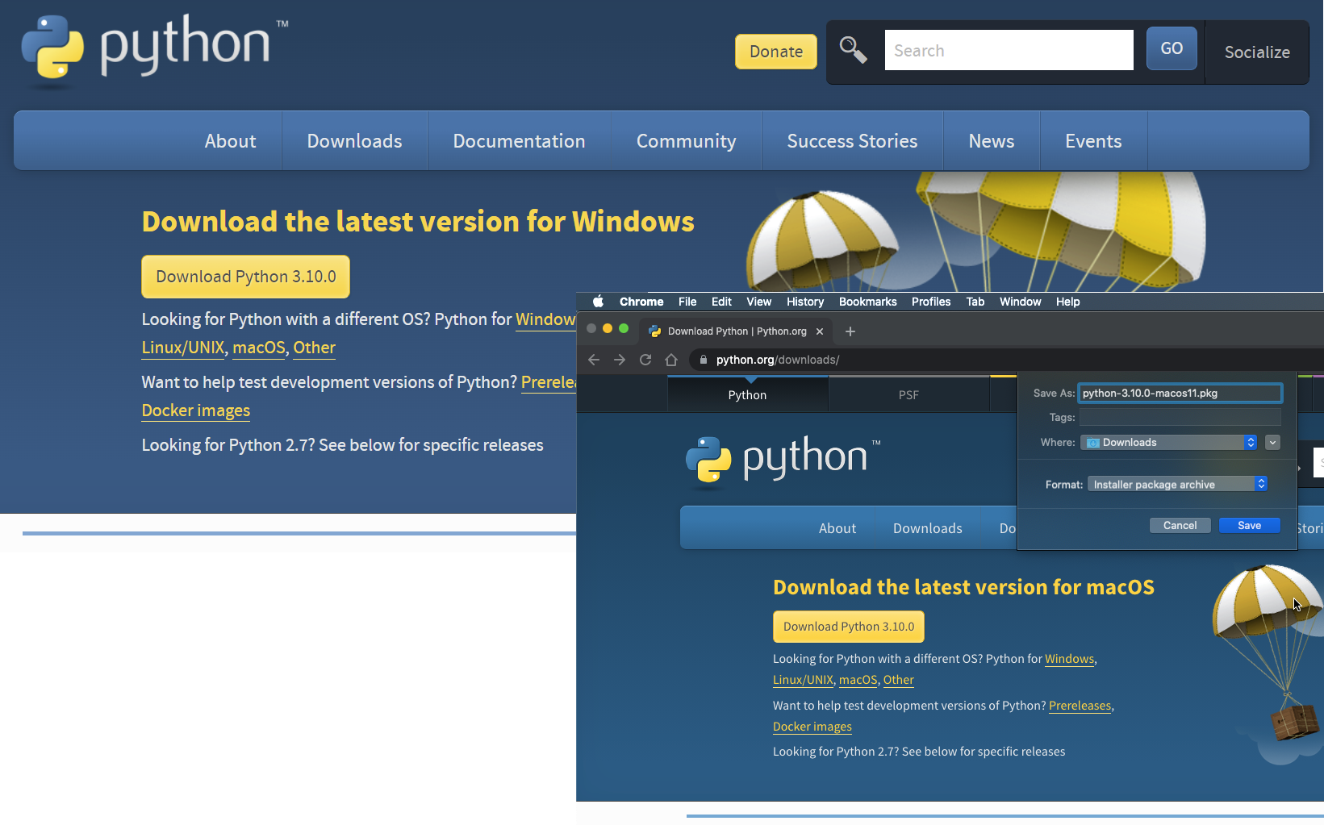Viewport: 1324px width, 825px height.
Task: Open Other link on macOS page
Action: point(898,680)
